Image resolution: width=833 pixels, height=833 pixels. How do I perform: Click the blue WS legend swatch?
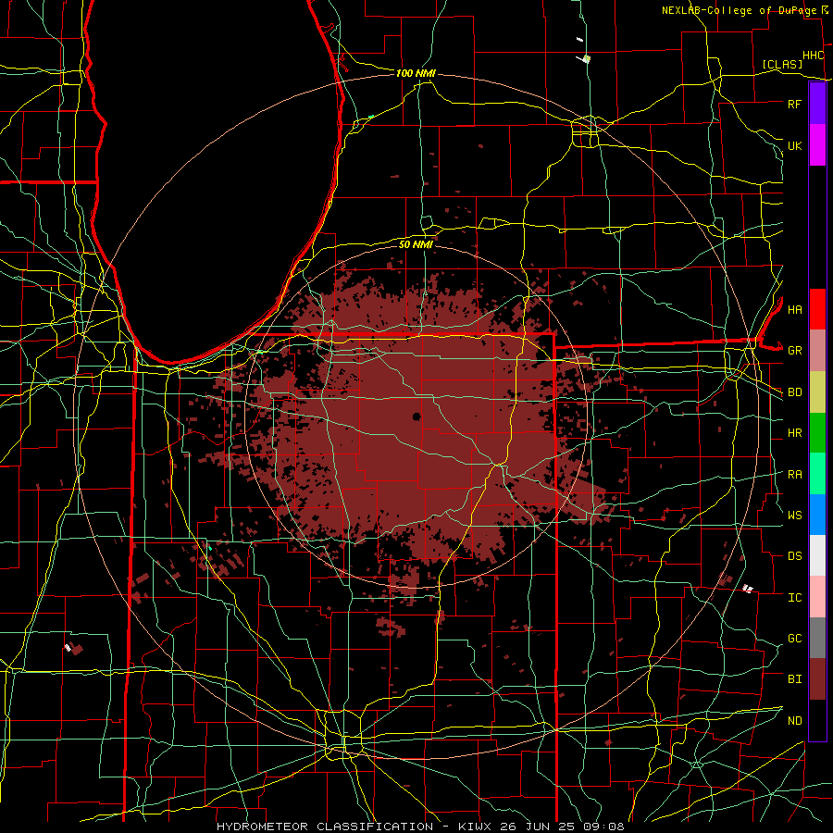[x=817, y=515]
